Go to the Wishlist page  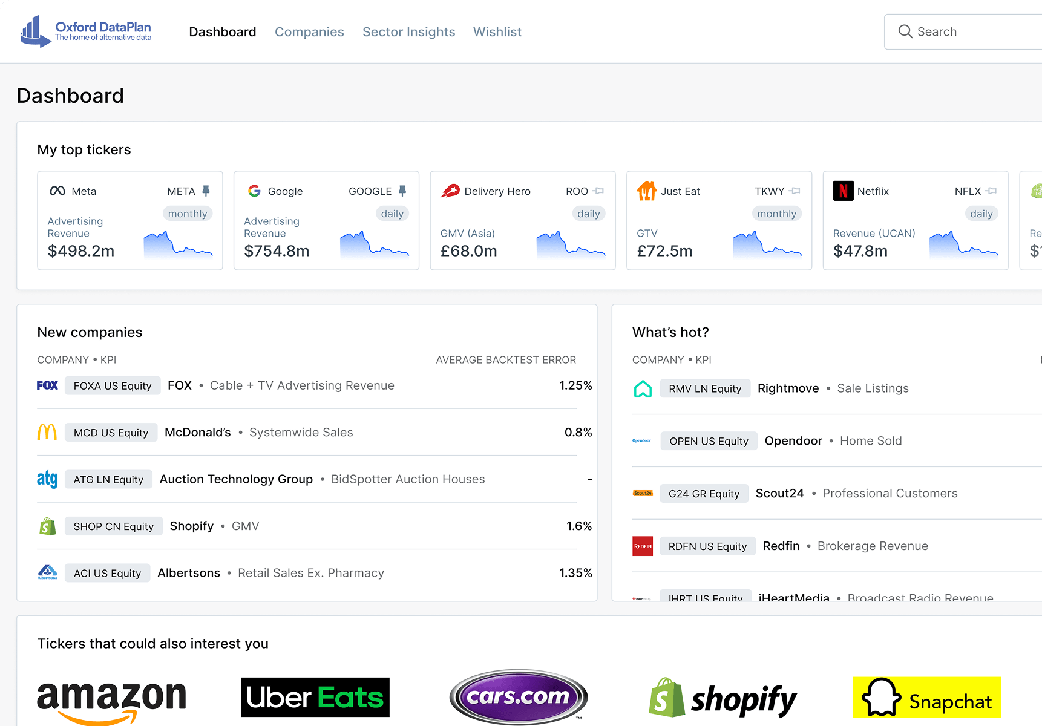(x=497, y=32)
